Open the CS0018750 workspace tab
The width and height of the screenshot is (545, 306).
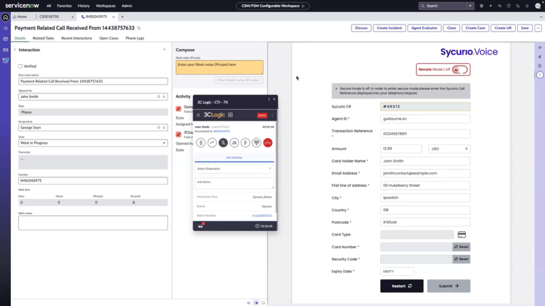(x=49, y=16)
